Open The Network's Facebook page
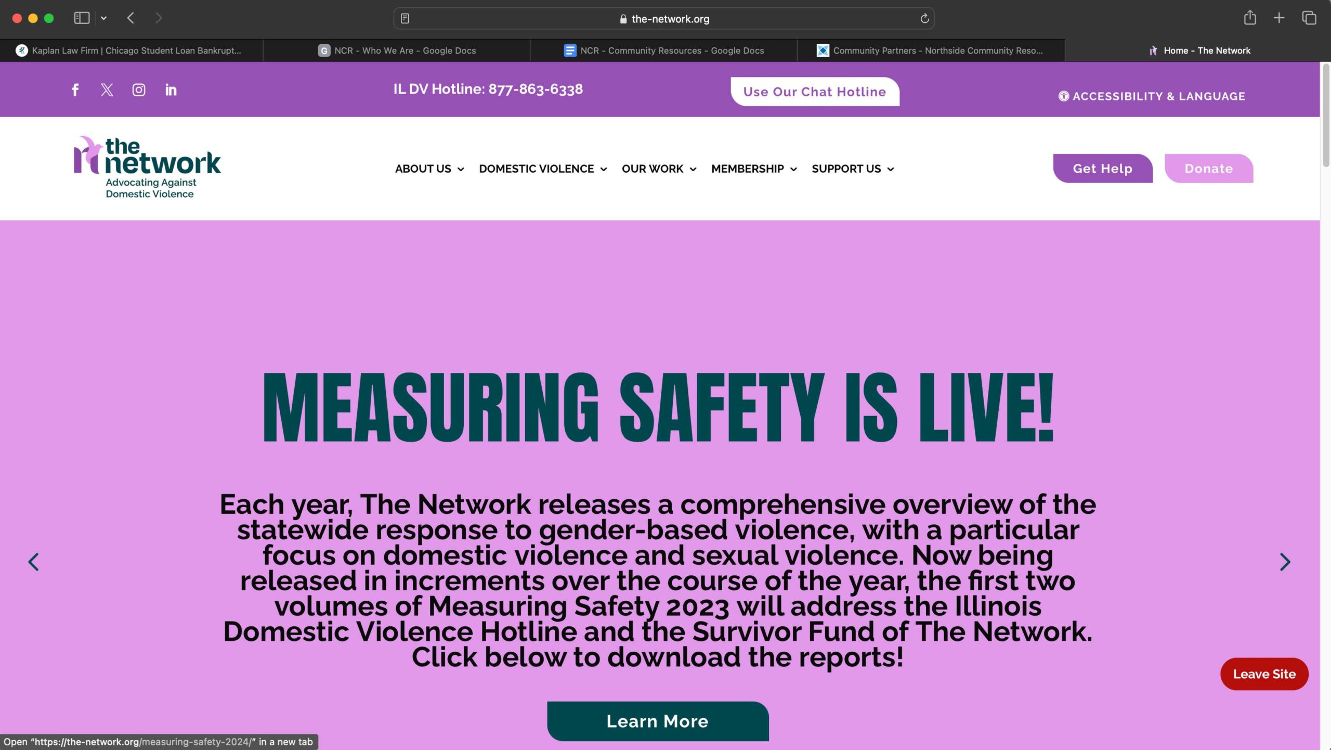Screen dimensions: 1331x750 pos(75,90)
